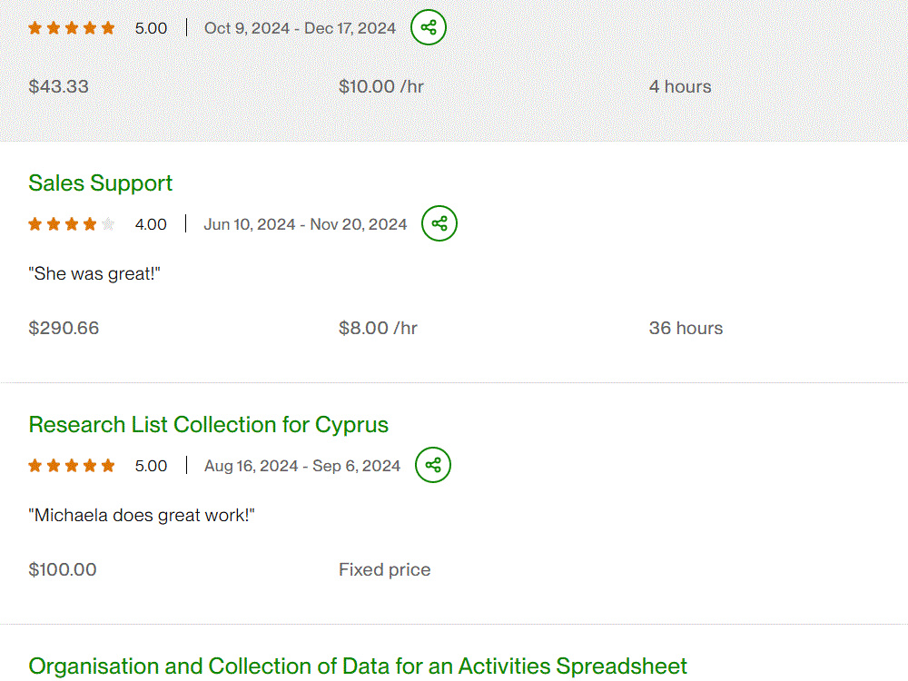Image resolution: width=908 pixels, height=681 pixels.
Task: Open Organisation and Collection of Data job
Action: pos(357,666)
